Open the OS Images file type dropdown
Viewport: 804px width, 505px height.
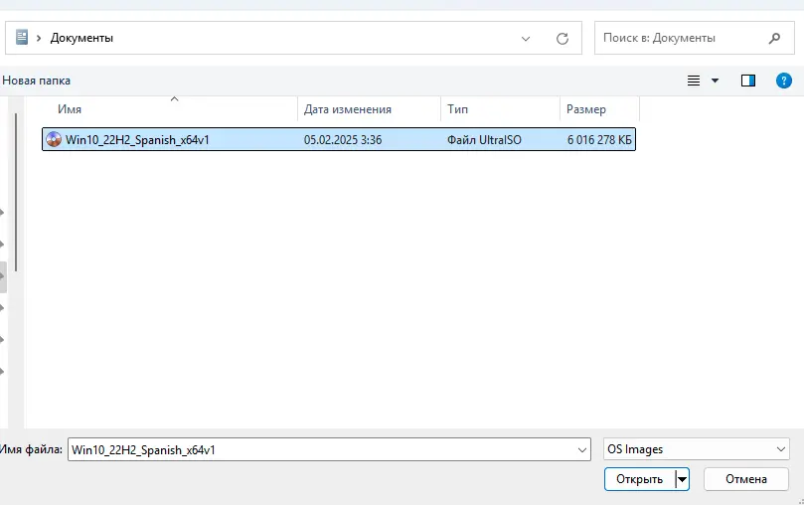click(697, 449)
